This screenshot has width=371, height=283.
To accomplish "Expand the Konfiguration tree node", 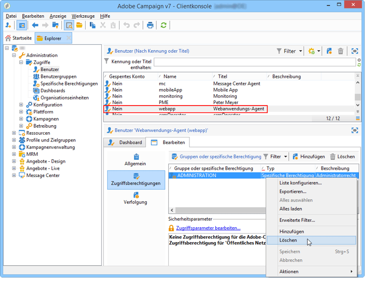I will point(21,105).
